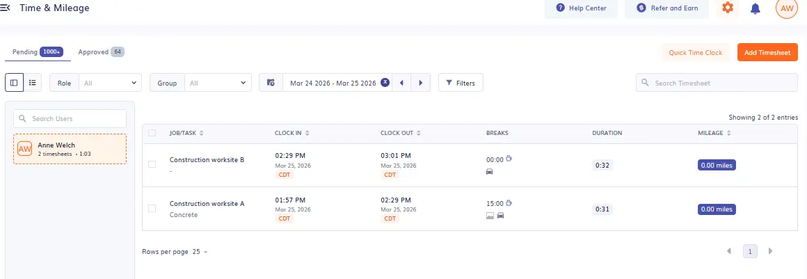807x279 pixels.
Task: Click 01:57 PM clock-in time
Action: [x=290, y=200]
